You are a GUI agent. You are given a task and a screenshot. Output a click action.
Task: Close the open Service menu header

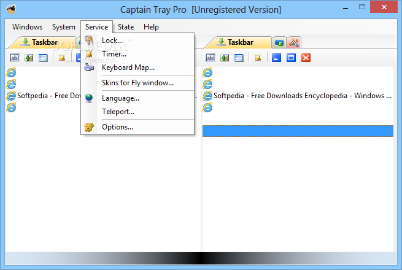pos(96,27)
